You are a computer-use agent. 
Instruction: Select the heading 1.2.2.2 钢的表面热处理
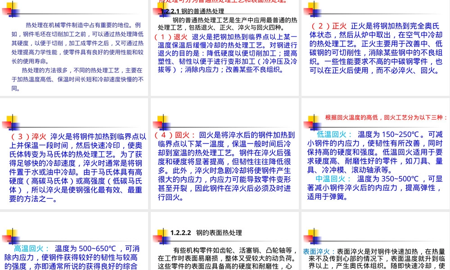click(x=206, y=233)
